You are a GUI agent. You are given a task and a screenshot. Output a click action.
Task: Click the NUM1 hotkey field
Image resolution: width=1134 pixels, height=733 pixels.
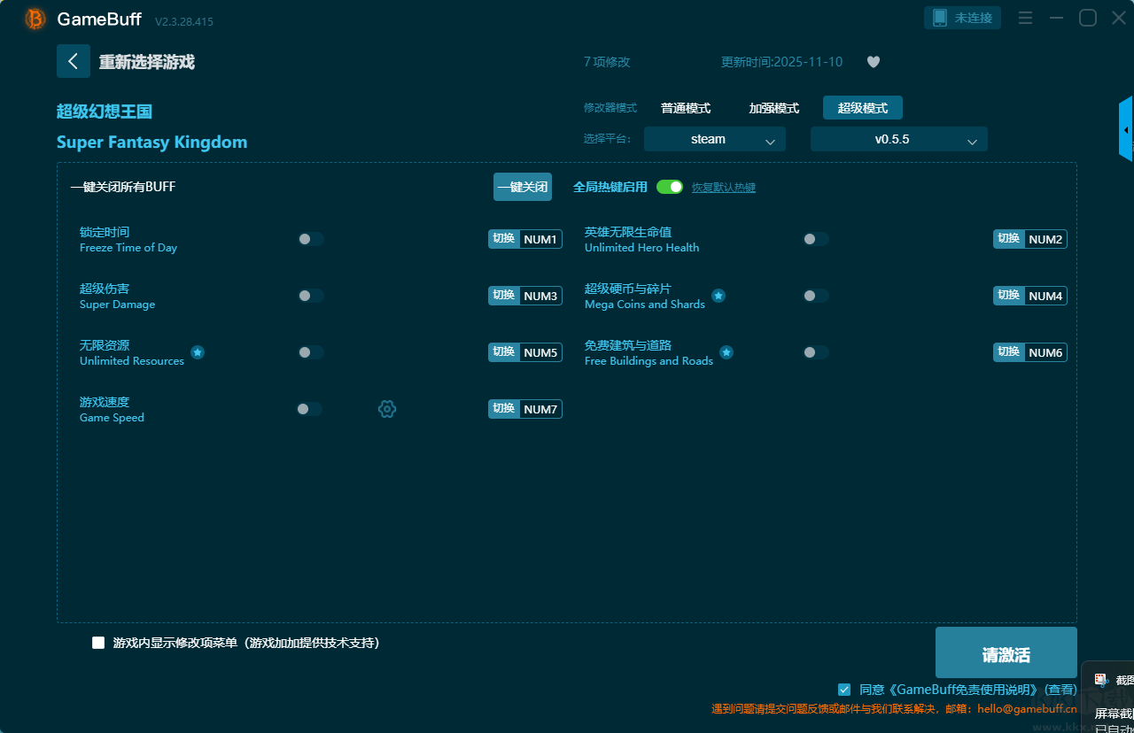tap(540, 239)
